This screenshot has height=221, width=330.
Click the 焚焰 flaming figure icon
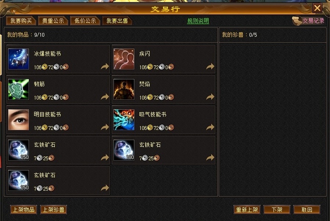tap(124, 90)
